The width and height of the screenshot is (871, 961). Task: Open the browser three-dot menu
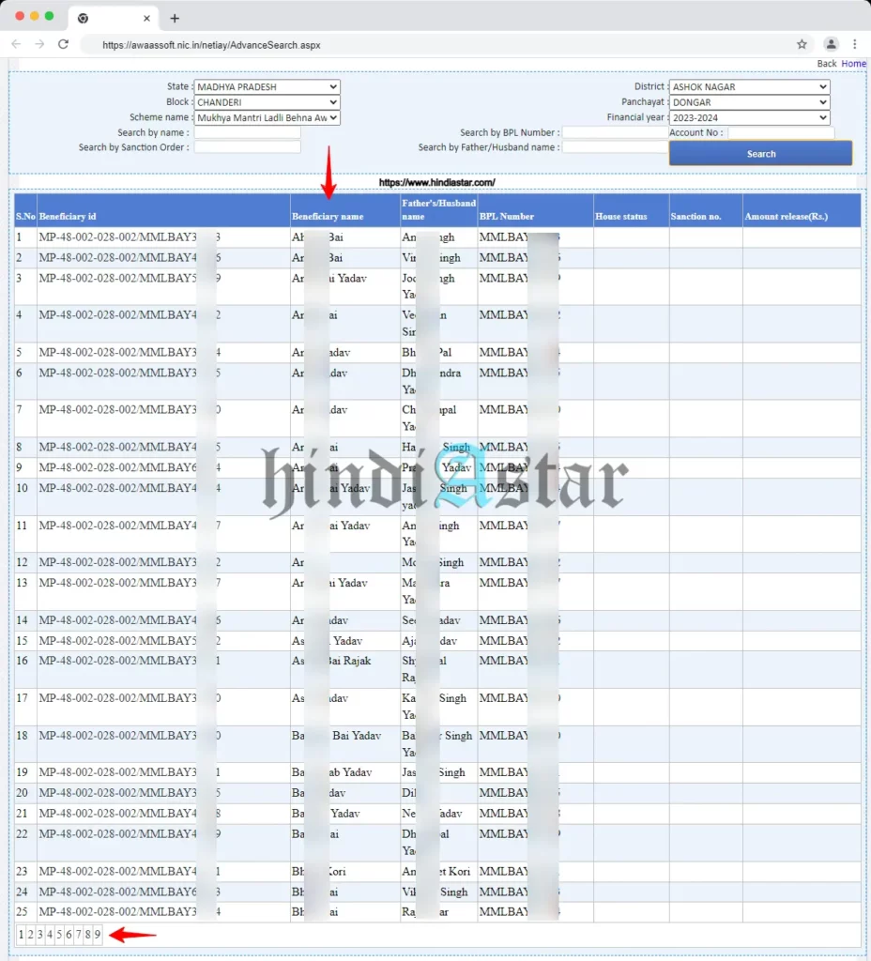(x=854, y=44)
